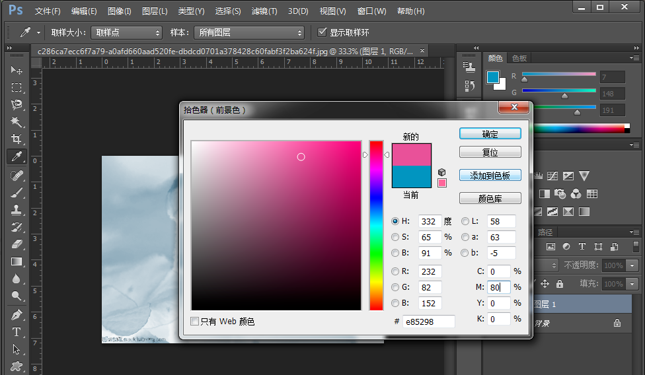Select the Crop tool
The height and width of the screenshot is (375, 645).
tap(17, 139)
